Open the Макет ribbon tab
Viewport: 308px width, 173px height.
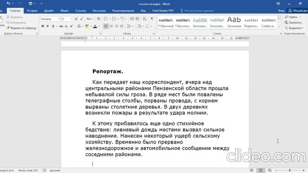pos(64,11)
